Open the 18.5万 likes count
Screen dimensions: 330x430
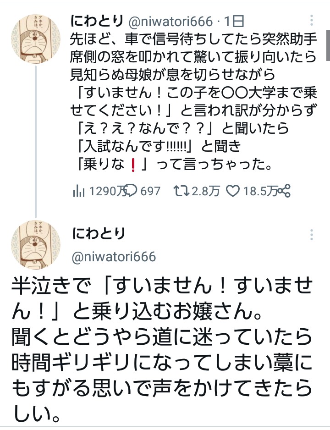click(x=260, y=191)
